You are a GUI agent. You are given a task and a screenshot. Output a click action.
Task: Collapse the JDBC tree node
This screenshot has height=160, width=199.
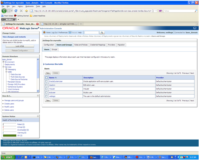coord(6,72)
